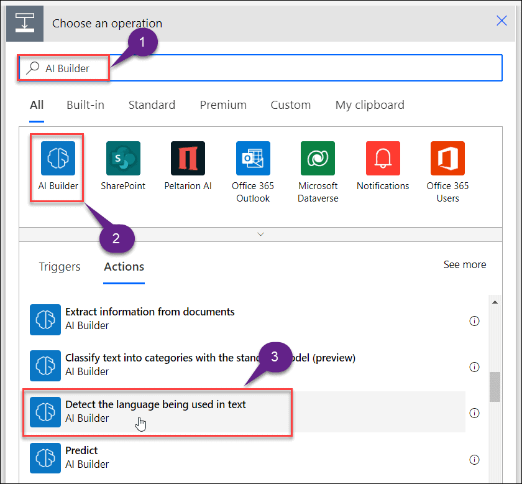
Task: Click the magnifier search icon
Action: tap(32, 68)
